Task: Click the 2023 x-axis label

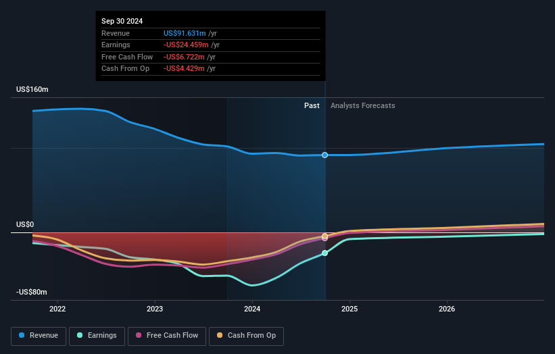Action: point(155,309)
